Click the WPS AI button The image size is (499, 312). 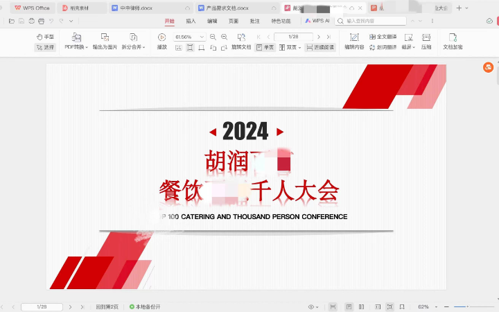click(x=317, y=21)
